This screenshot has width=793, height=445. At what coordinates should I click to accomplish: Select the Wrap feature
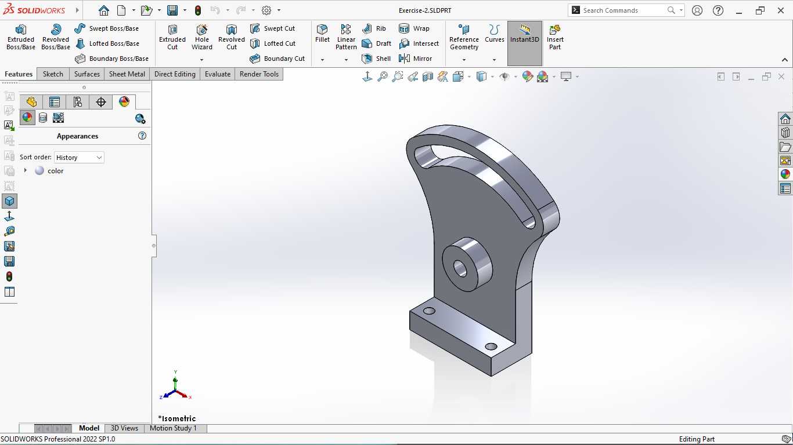coord(414,28)
